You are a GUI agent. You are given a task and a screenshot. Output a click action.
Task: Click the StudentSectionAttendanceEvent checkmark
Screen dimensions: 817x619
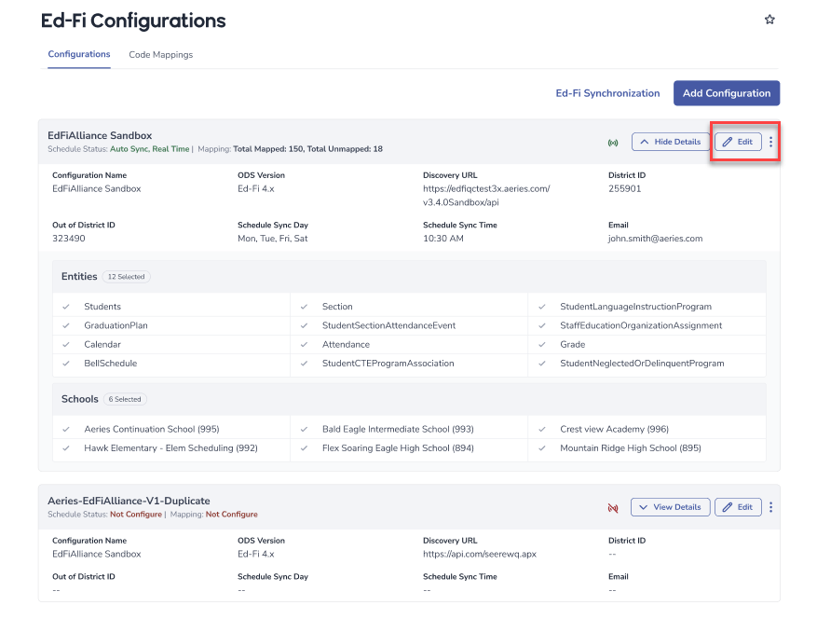pyautogui.click(x=304, y=325)
